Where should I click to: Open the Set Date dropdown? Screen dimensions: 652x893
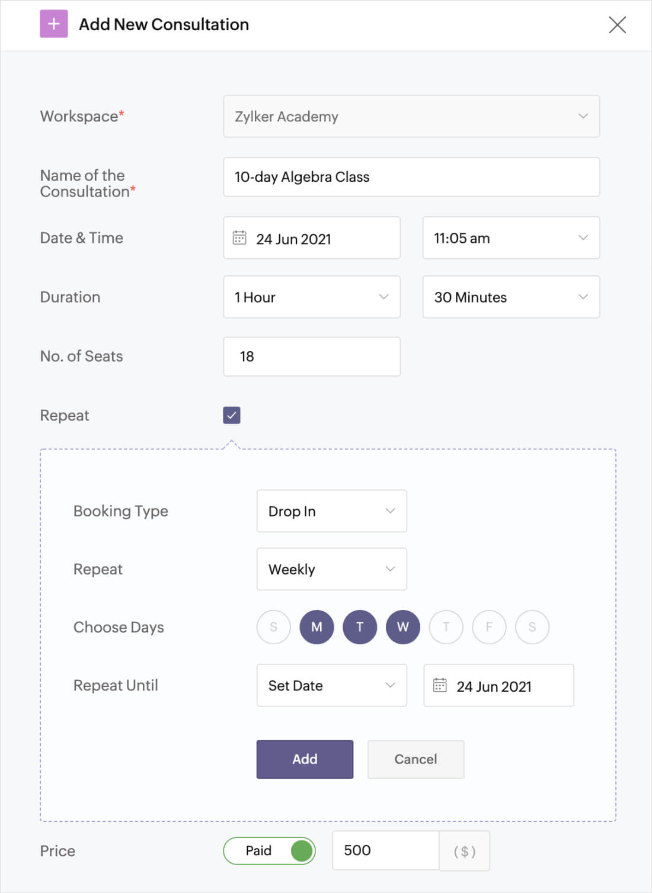[x=331, y=685]
